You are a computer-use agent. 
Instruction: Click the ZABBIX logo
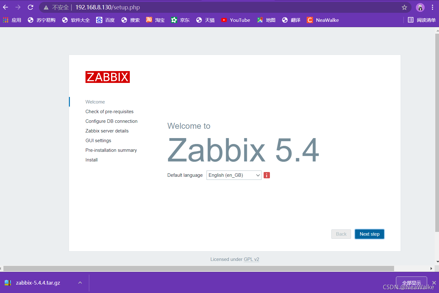pos(108,77)
